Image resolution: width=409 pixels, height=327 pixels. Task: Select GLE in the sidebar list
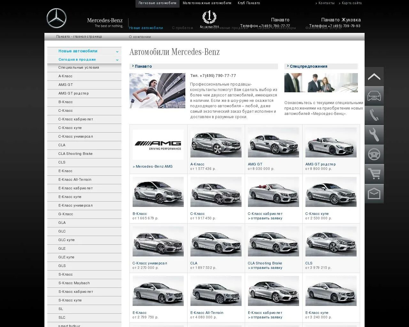pyautogui.click(x=84, y=249)
